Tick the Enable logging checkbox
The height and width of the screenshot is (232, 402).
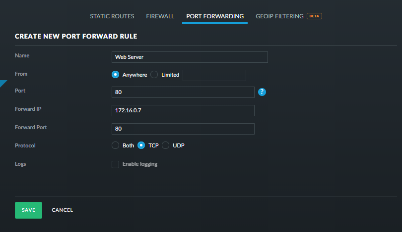click(x=116, y=164)
